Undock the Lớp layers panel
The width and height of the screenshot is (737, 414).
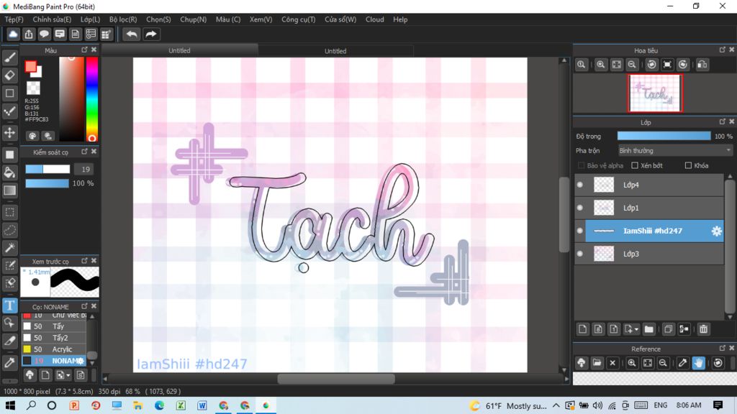[x=723, y=121]
